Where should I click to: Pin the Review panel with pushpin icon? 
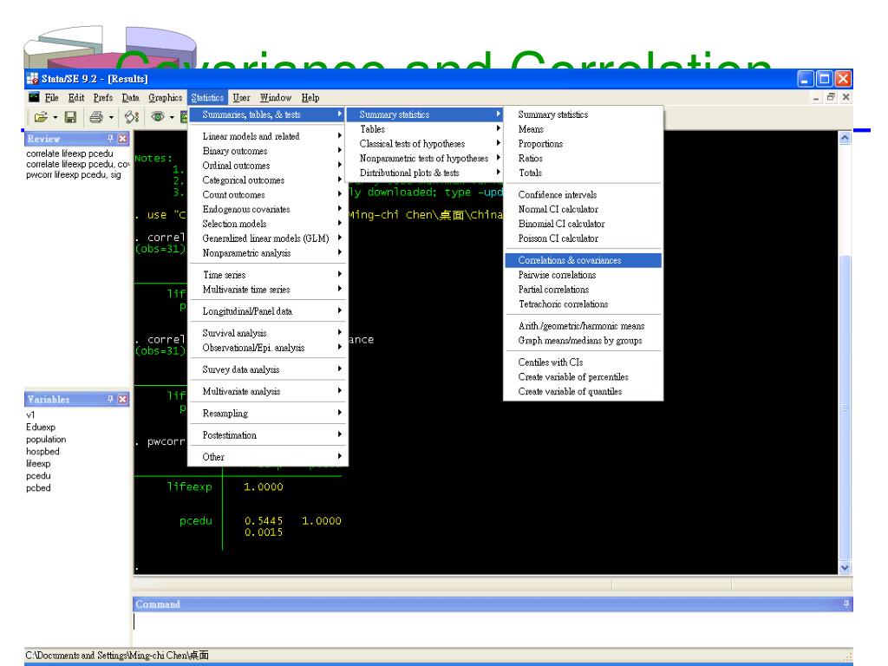pos(110,138)
